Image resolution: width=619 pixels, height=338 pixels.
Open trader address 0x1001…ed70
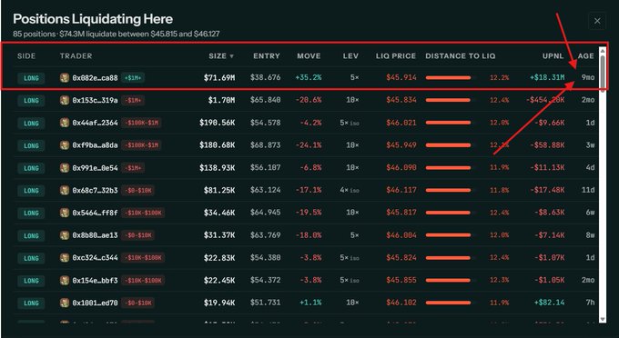tap(96, 303)
